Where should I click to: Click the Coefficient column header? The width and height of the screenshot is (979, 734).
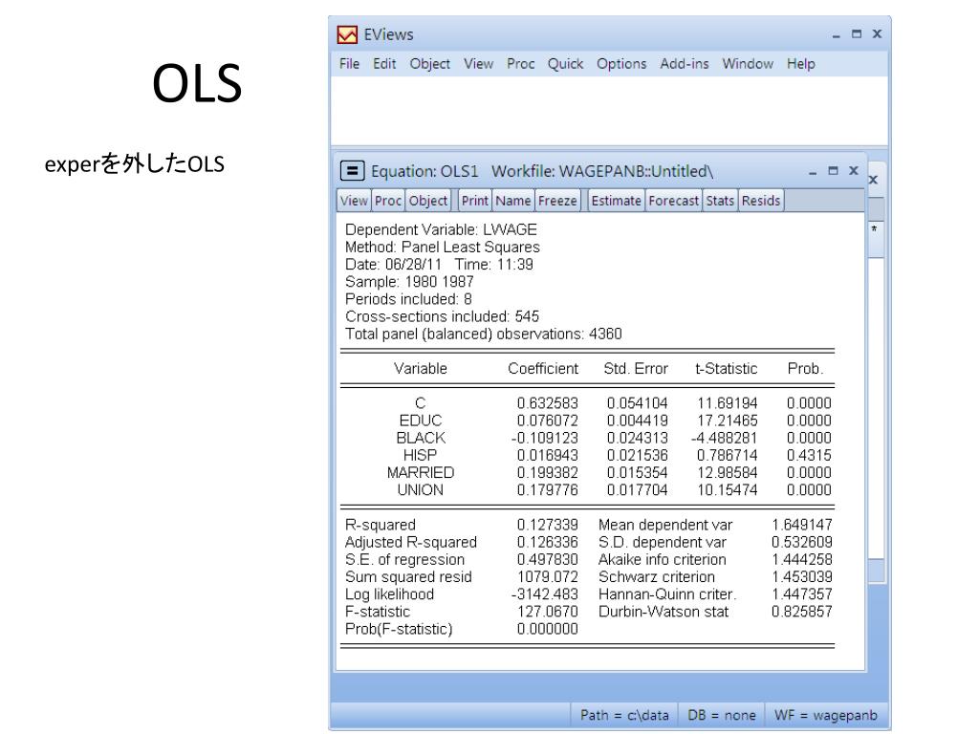coord(543,368)
